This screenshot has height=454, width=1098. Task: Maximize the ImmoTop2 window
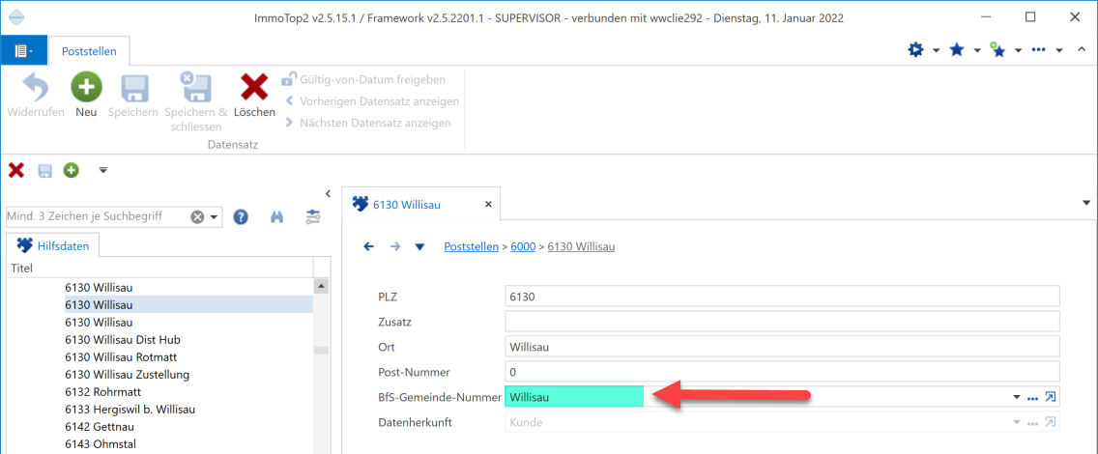pyautogui.click(x=1030, y=16)
